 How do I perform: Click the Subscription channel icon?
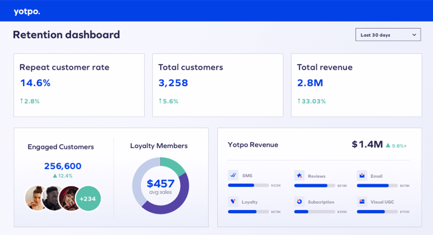[299, 201]
